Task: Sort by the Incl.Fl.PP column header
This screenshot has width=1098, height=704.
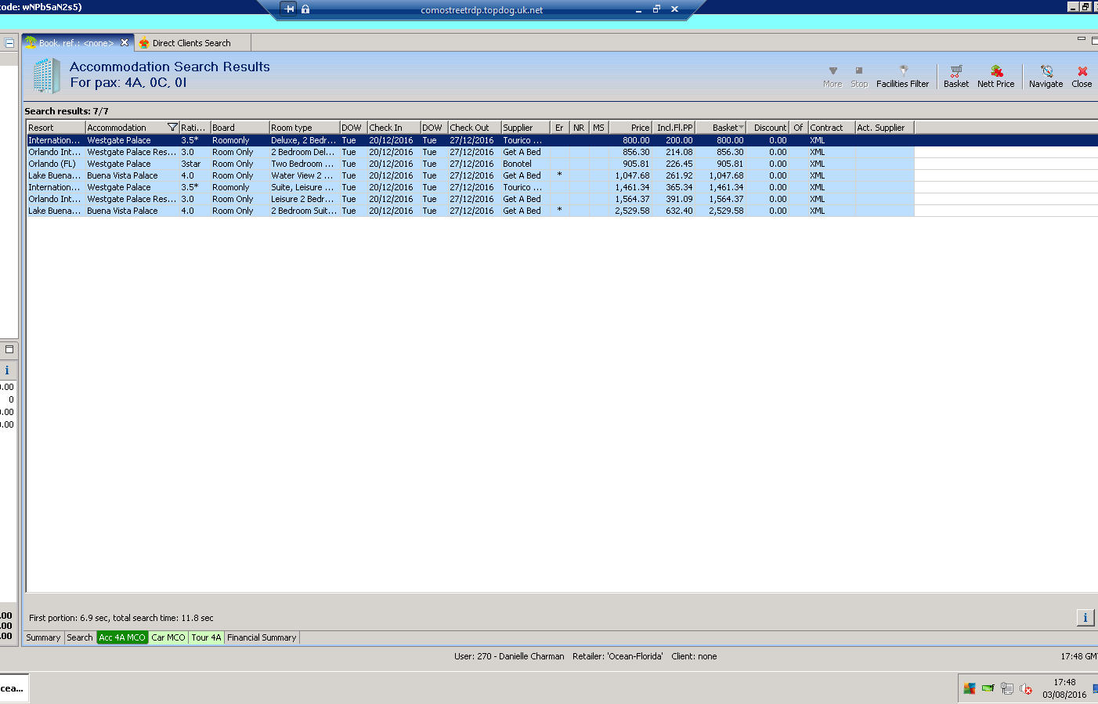Action: (674, 128)
